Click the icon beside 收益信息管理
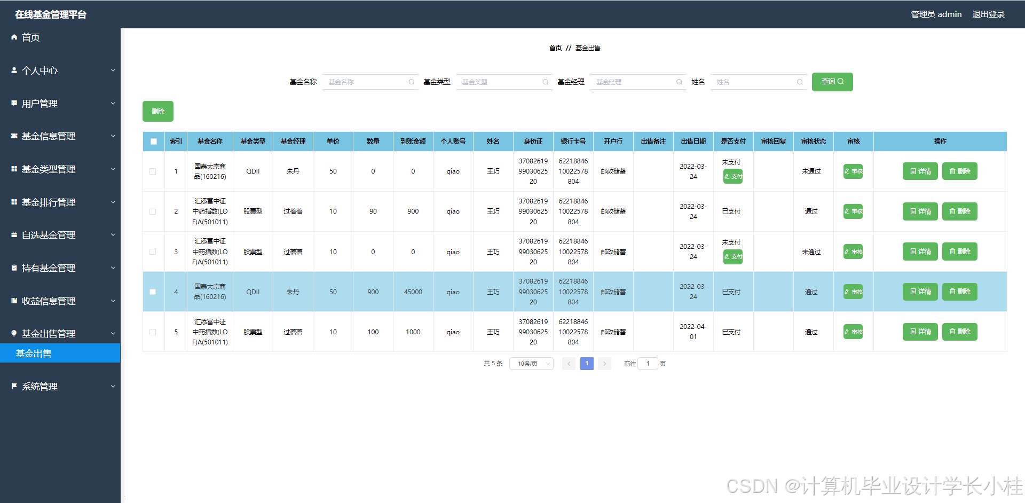The image size is (1025, 503). (x=14, y=301)
